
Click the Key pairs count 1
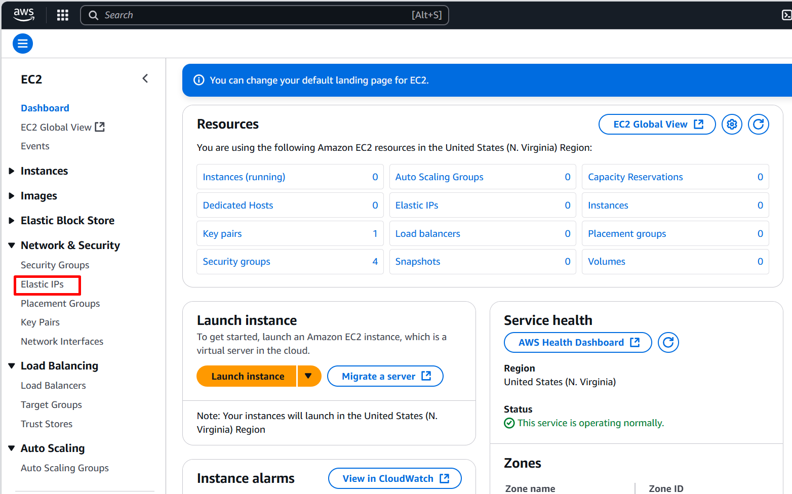click(x=375, y=233)
